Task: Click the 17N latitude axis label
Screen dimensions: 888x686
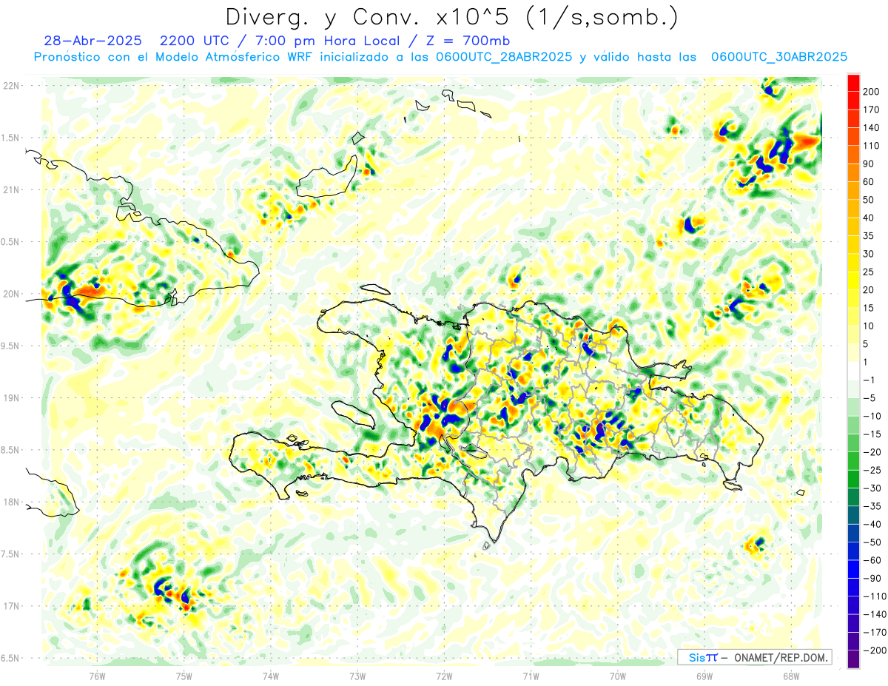Action: click(12, 606)
